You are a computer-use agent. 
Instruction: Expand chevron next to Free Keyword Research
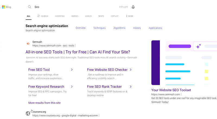coord(72,87)
